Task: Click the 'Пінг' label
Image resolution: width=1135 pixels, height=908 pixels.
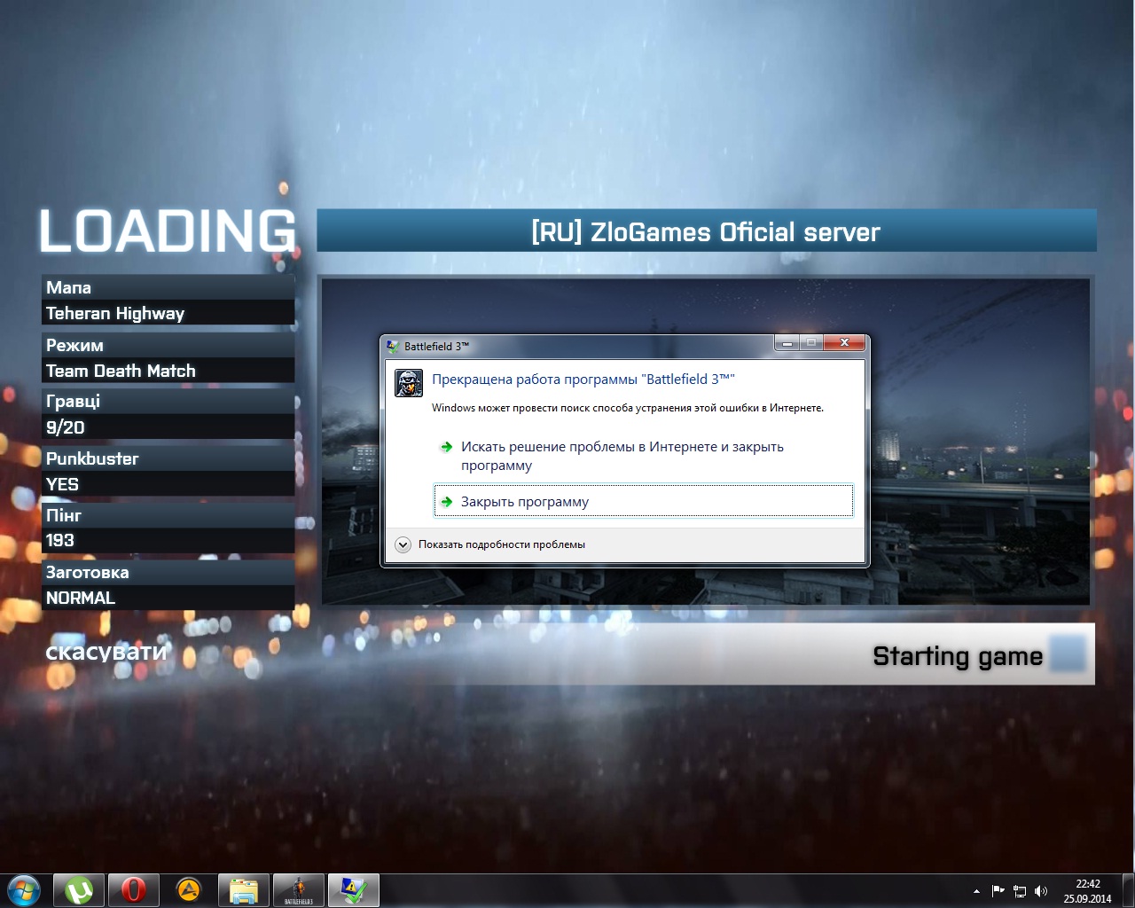Action: pyautogui.click(x=63, y=515)
